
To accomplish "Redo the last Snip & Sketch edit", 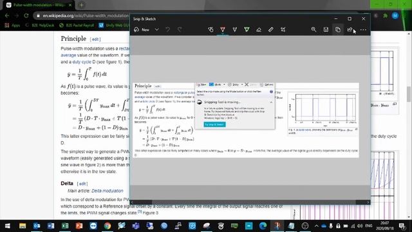I will [180, 30].
